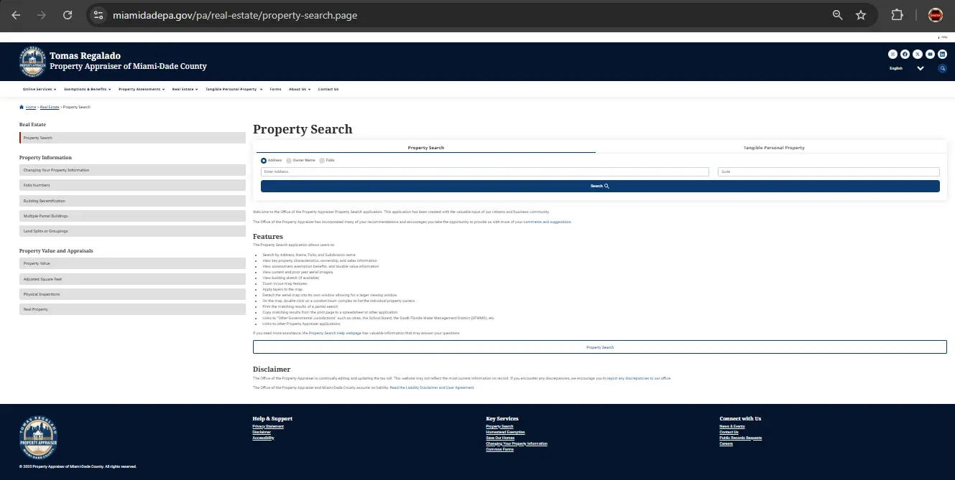This screenshot has height=480, width=955.
Task: Switch to the Tangible Personal Property tab
Action: (773, 148)
